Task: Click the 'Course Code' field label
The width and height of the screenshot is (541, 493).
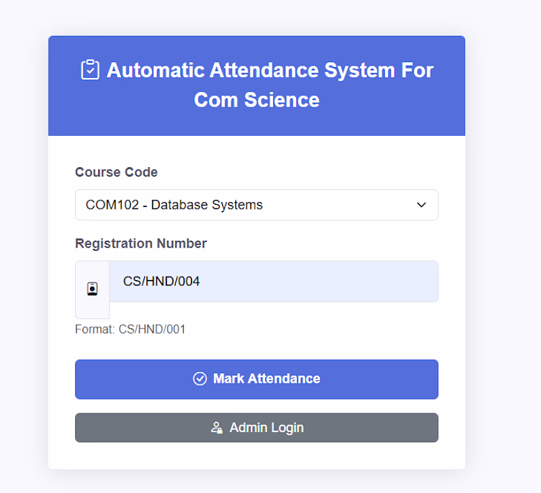Action: click(116, 172)
